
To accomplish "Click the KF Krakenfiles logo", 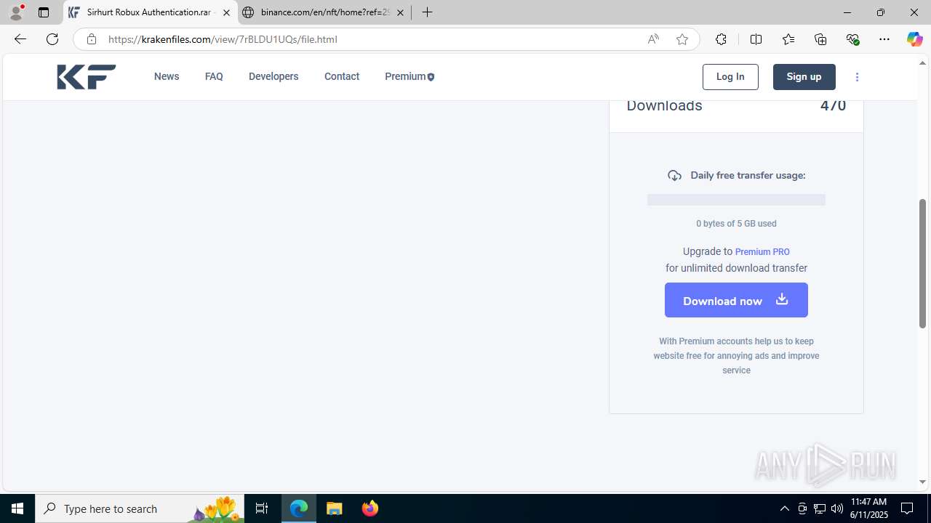I will click(87, 77).
